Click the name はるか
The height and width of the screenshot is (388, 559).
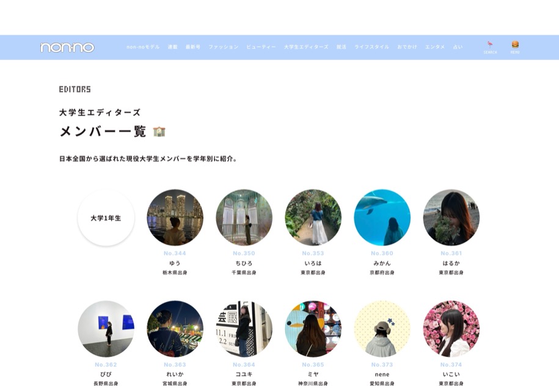pyautogui.click(x=451, y=263)
